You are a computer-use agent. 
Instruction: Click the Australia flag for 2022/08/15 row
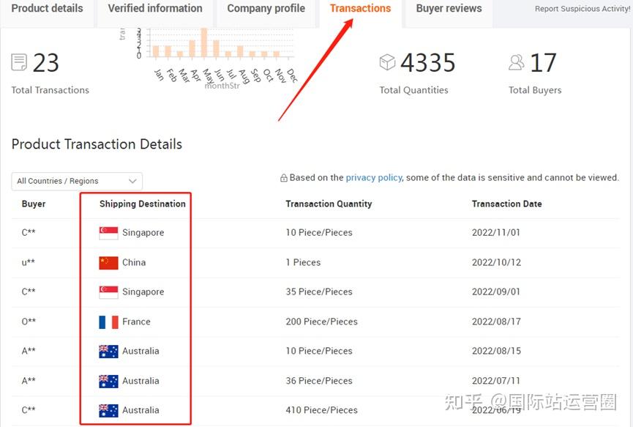click(x=108, y=352)
